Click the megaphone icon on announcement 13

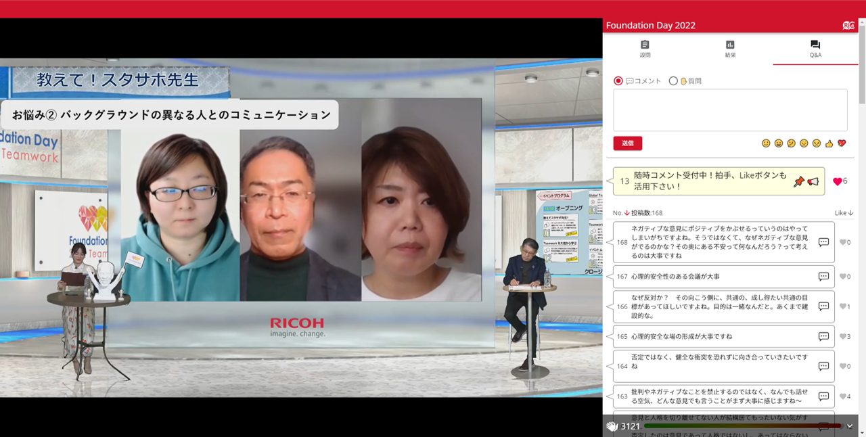pos(813,181)
